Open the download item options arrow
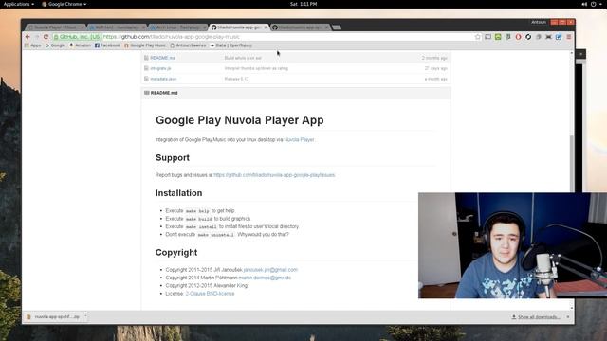This screenshot has width=607, height=341. [x=85, y=316]
